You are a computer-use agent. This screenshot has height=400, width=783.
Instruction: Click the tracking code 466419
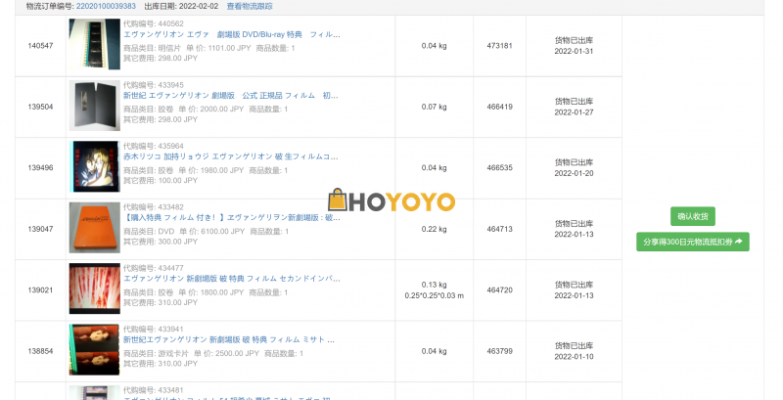[499, 107]
